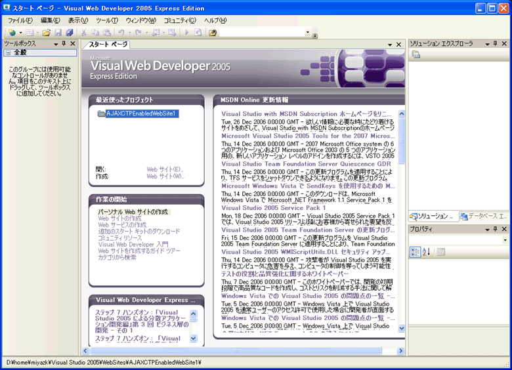This screenshot has width=512, height=370.
Task: Close the ツールボックス panel
Action: coord(72,43)
